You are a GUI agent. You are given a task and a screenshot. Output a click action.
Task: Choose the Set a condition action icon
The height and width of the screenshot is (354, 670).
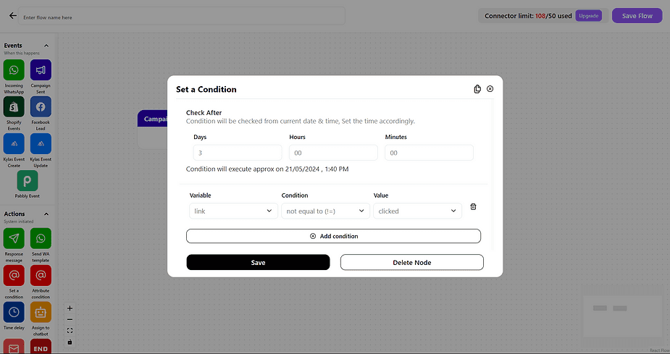coord(14,275)
